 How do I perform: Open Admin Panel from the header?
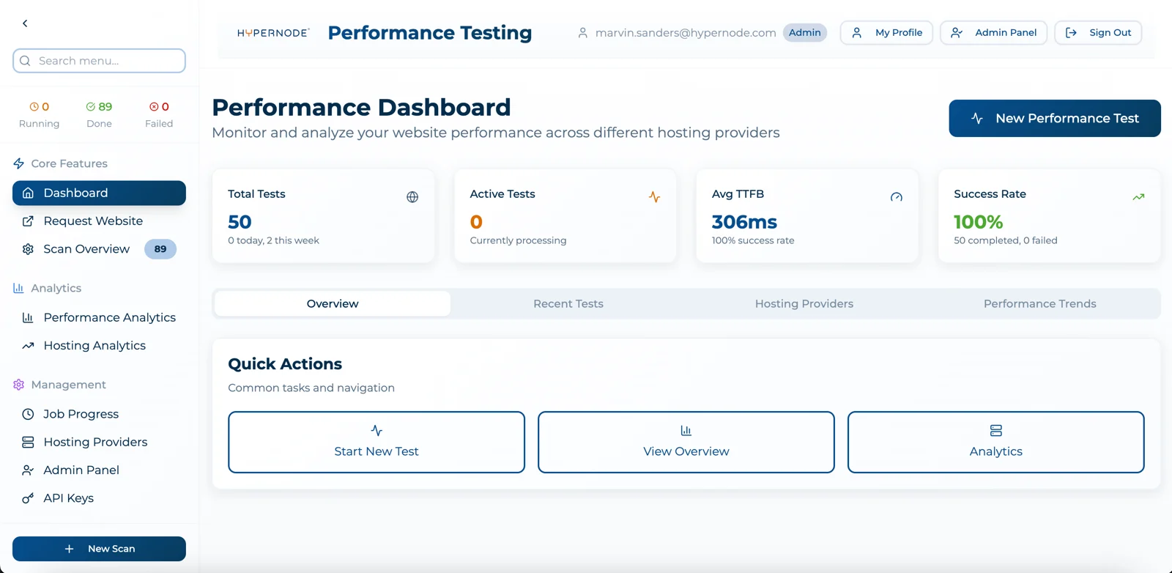pyautogui.click(x=993, y=33)
